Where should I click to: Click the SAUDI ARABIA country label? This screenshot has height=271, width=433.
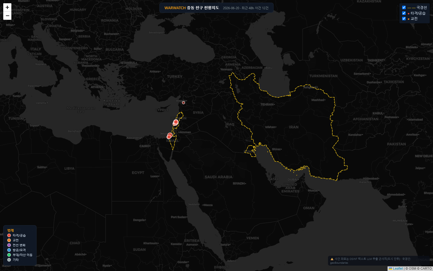click(218, 177)
